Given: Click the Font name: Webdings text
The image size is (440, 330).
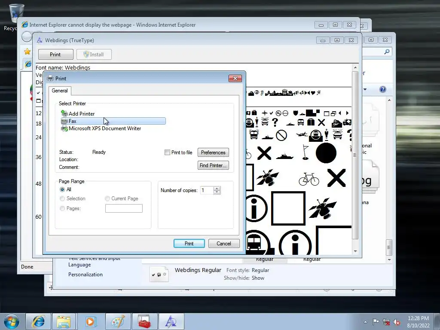Looking at the screenshot, I should pos(63,67).
